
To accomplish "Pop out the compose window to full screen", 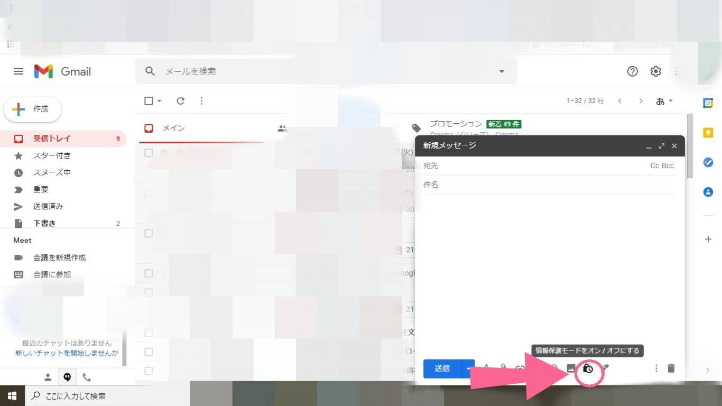I will (662, 146).
